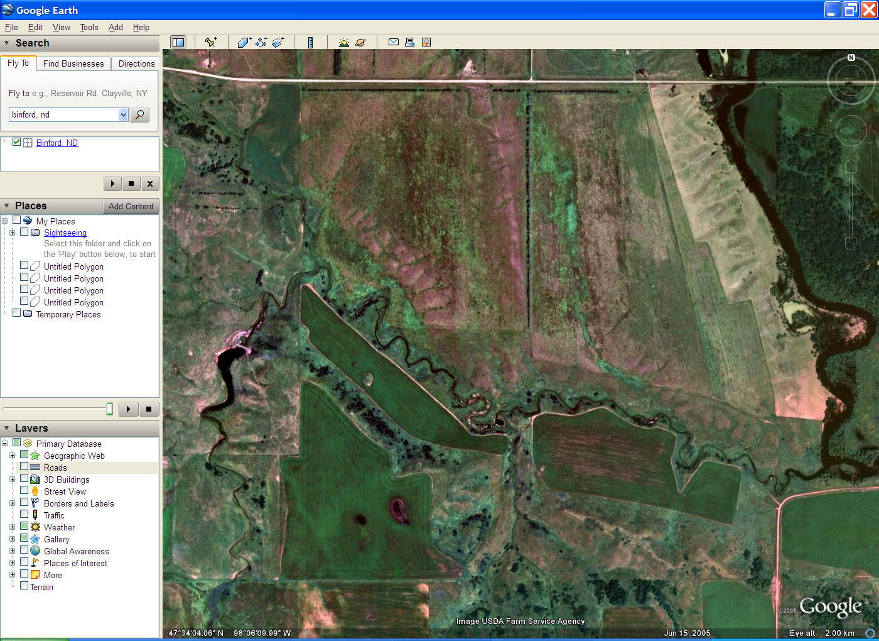This screenshot has width=879, height=641.
Task: Play the search results tour
Action: [x=112, y=184]
